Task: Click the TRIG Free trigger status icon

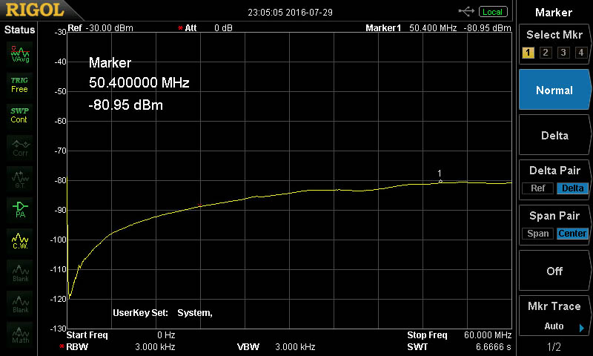Action: pyautogui.click(x=19, y=84)
